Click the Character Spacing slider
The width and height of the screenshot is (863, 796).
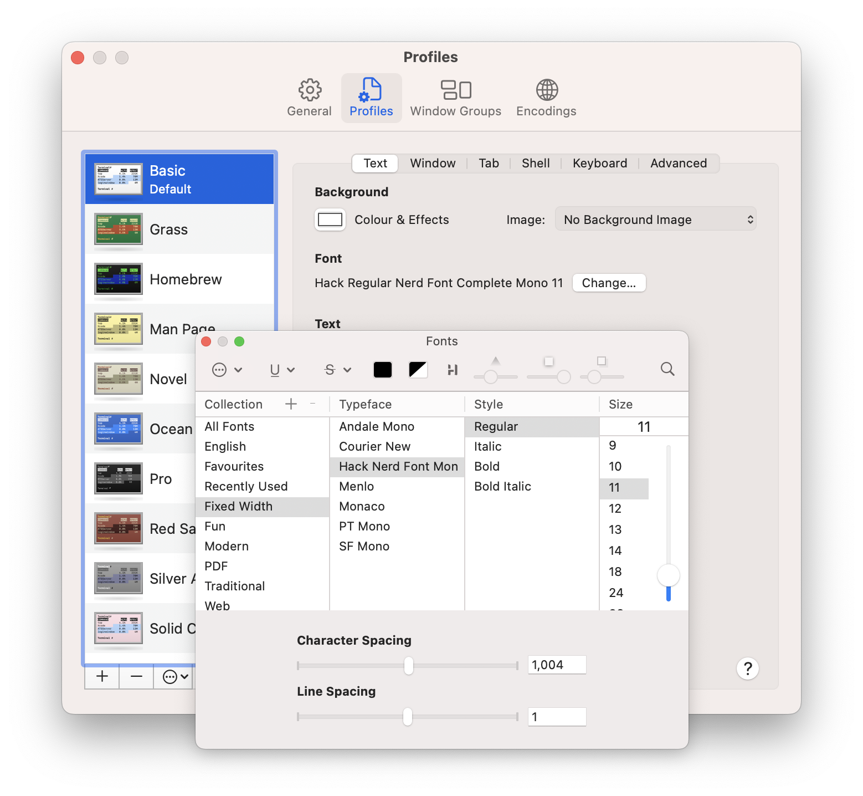pos(408,665)
